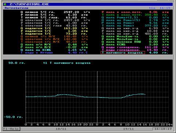Image resolution: width=176 pixels, height=133 pixels.
Task: Click highlighted row 'Т наружного воздуха'
Action: click(x=123, y=53)
